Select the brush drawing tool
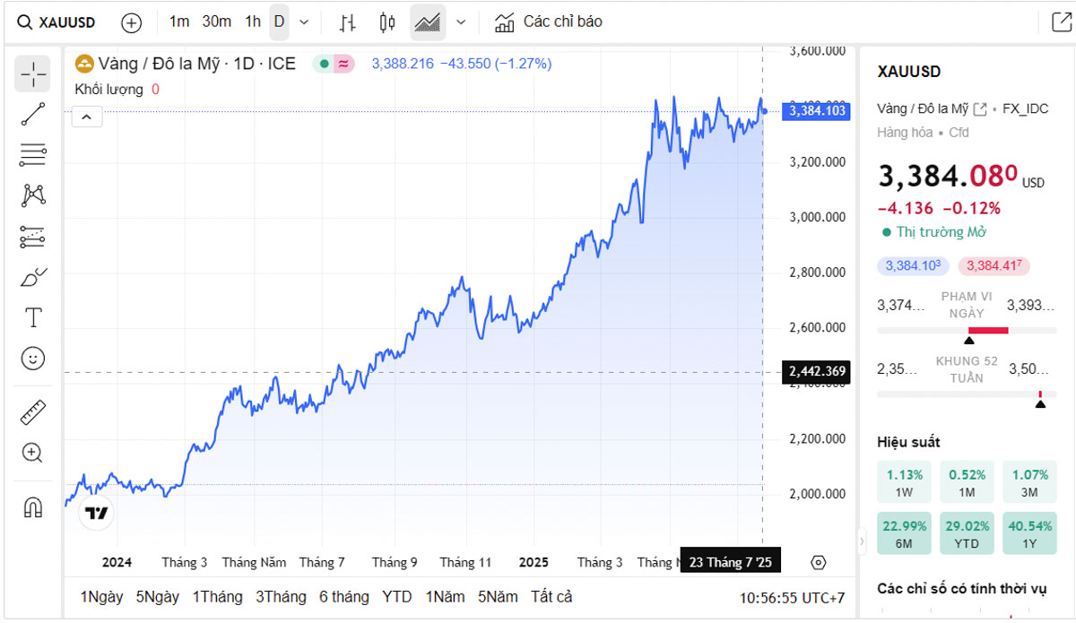The width and height of the screenshot is (1076, 623). 32,277
